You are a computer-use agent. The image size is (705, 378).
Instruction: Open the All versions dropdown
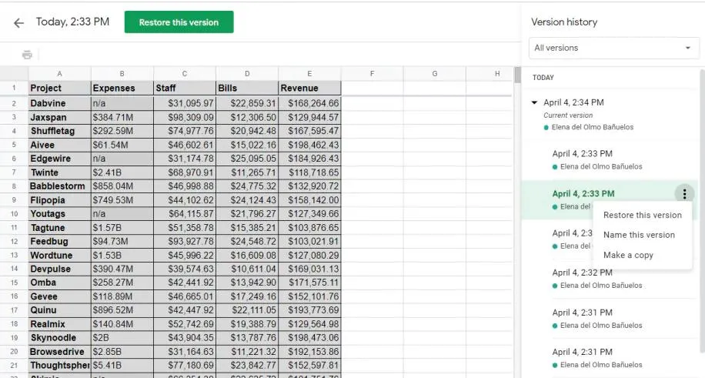tap(613, 48)
